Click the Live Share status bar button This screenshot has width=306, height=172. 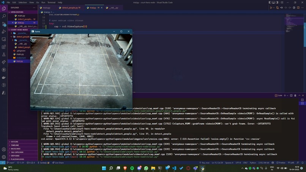58,163
